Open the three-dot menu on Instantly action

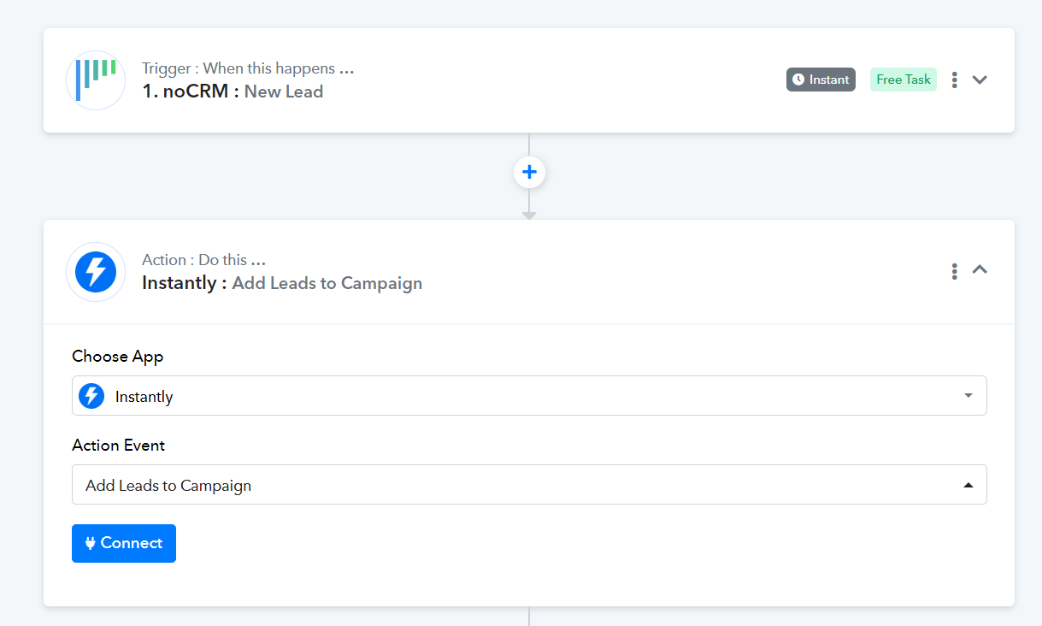[x=954, y=271]
